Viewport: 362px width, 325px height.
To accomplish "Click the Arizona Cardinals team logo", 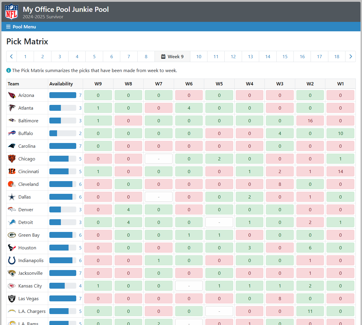I will [x=12, y=95].
